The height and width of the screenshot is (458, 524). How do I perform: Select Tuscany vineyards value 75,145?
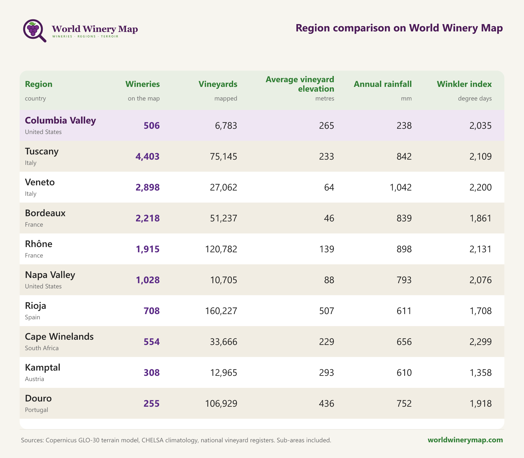[x=224, y=157]
